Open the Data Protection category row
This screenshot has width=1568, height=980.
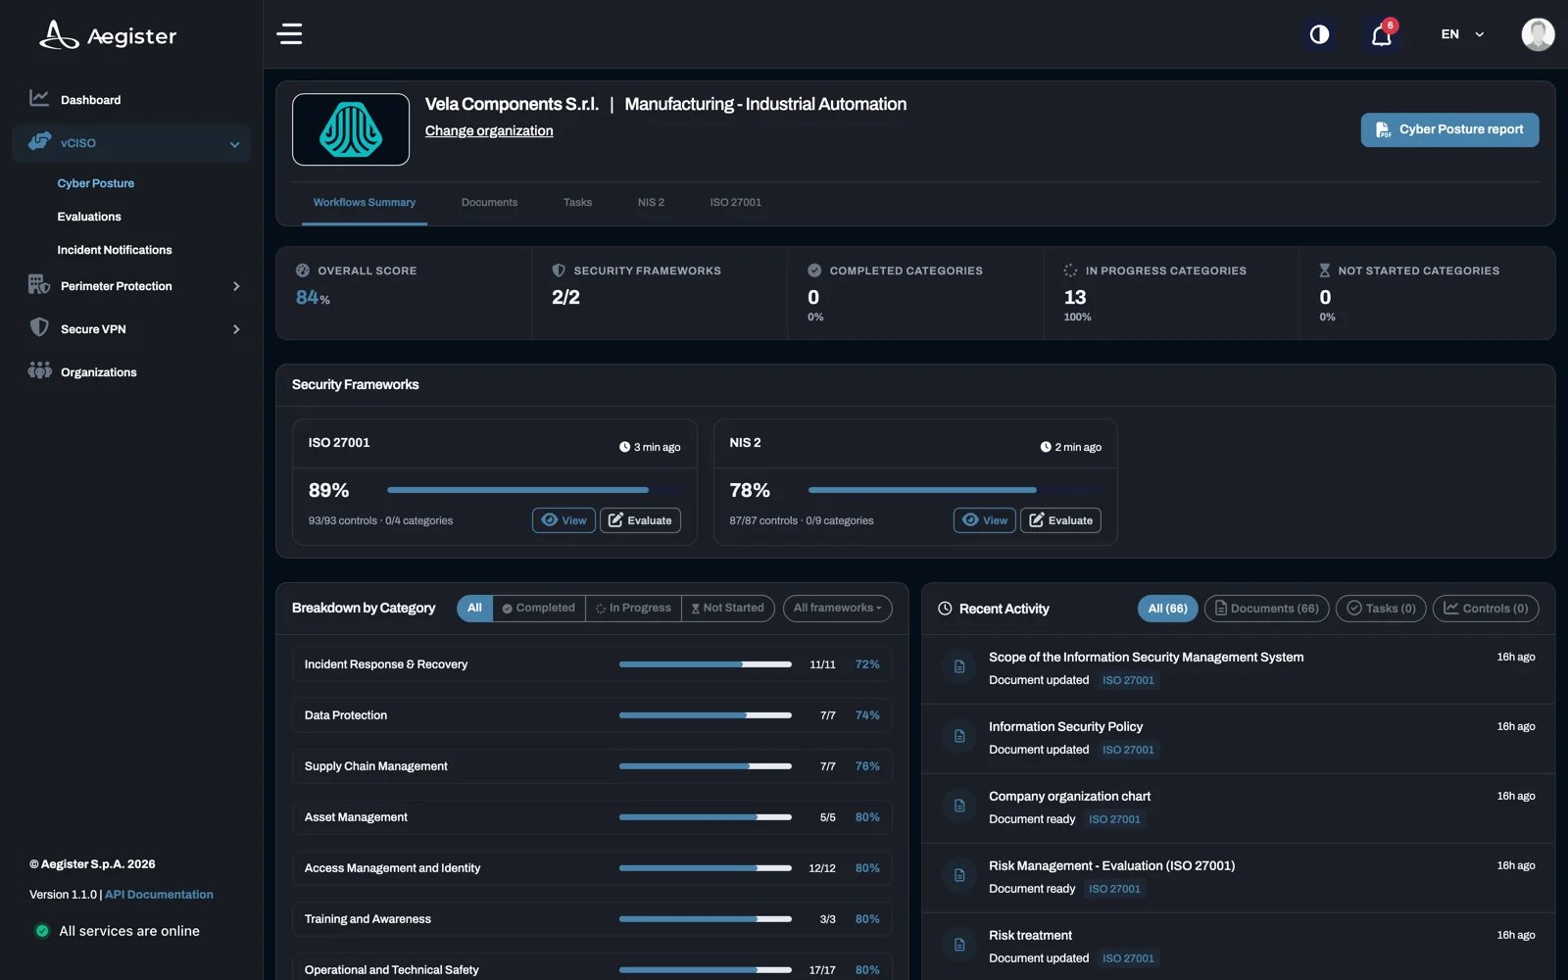592,715
